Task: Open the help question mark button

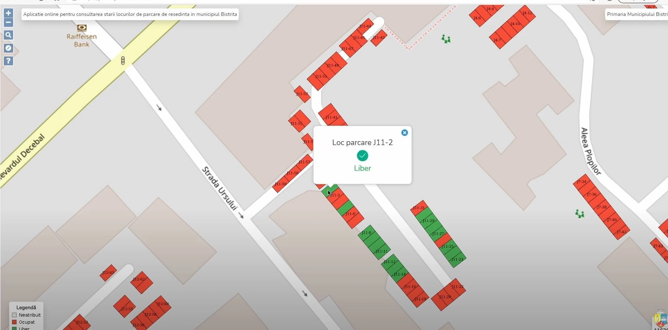Action: [x=8, y=61]
